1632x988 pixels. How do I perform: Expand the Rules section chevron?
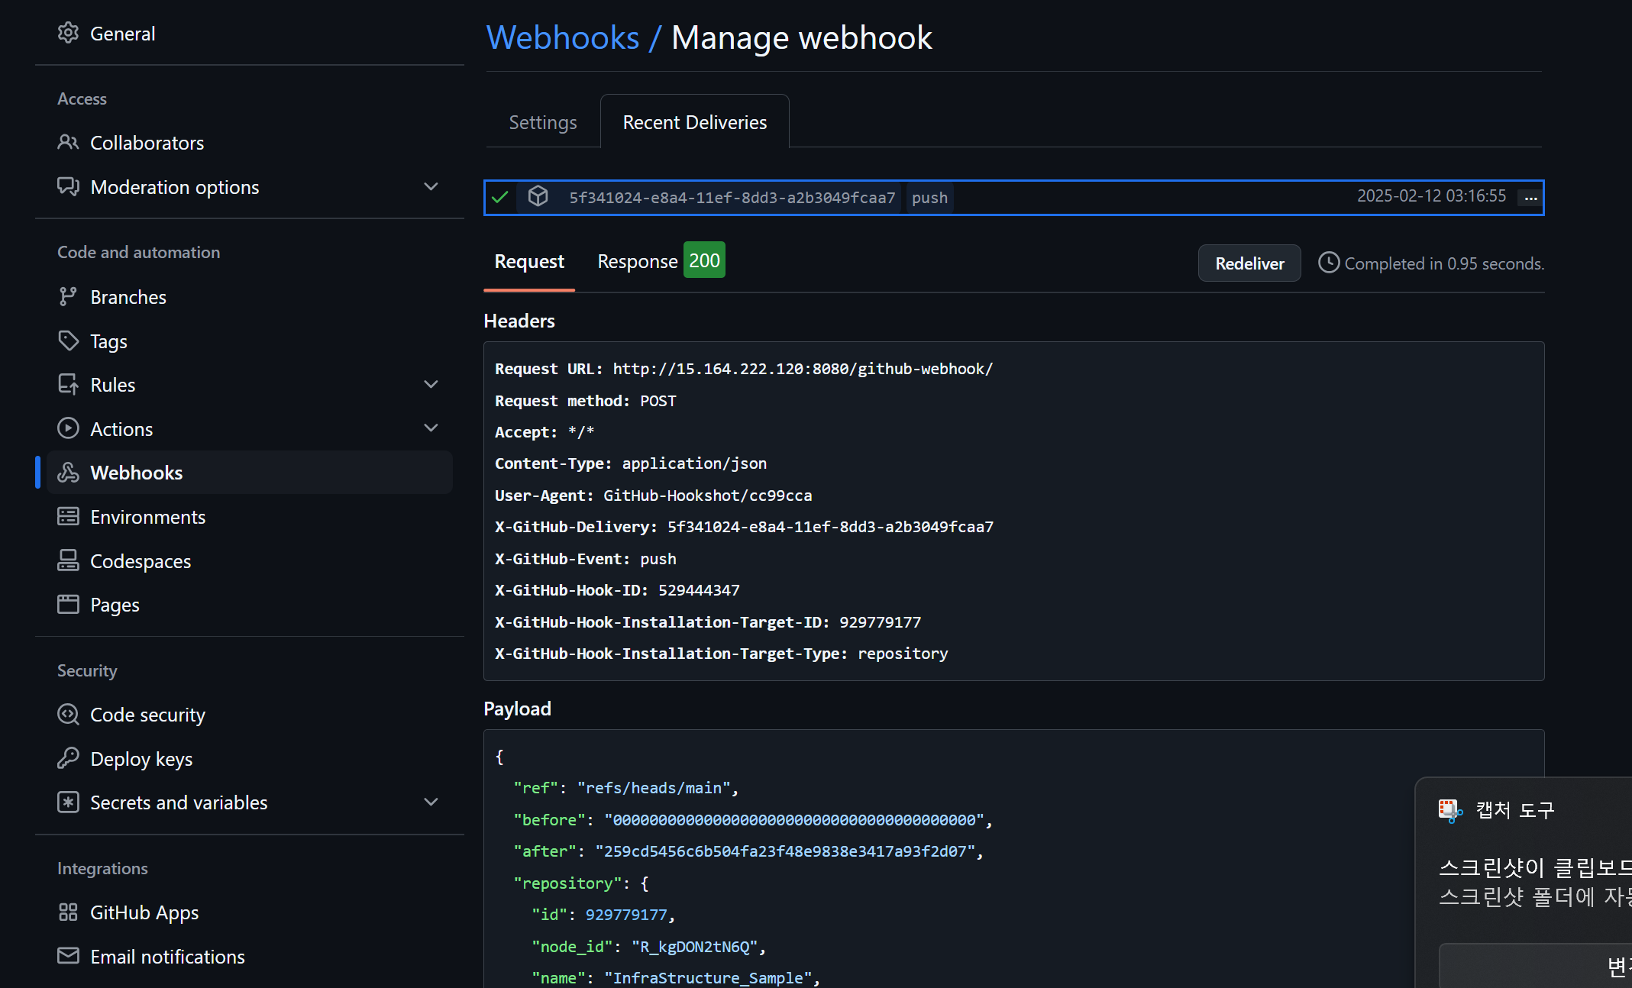pyautogui.click(x=431, y=384)
